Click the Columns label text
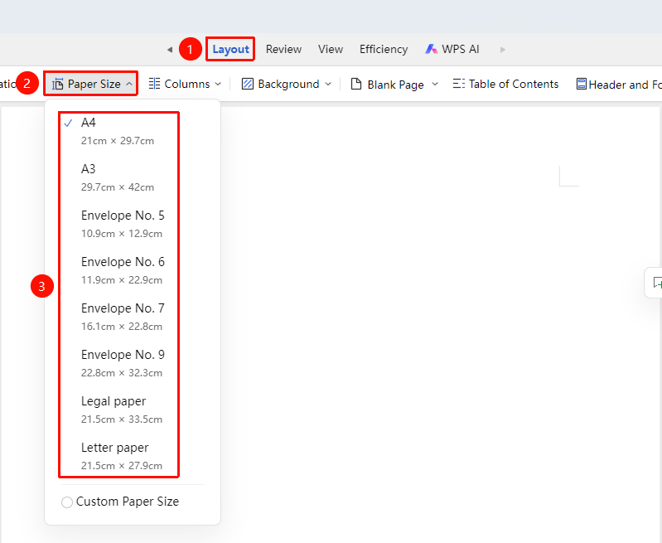This screenshot has width=662, height=543. (187, 84)
